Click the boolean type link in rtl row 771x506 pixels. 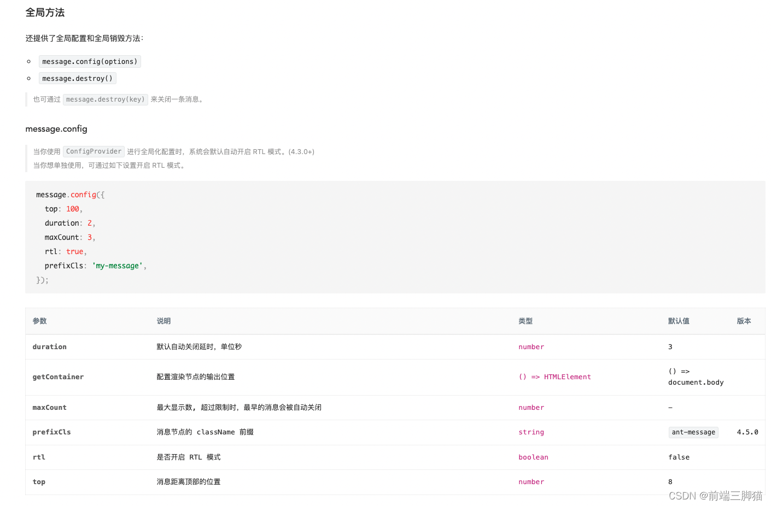[x=533, y=457]
